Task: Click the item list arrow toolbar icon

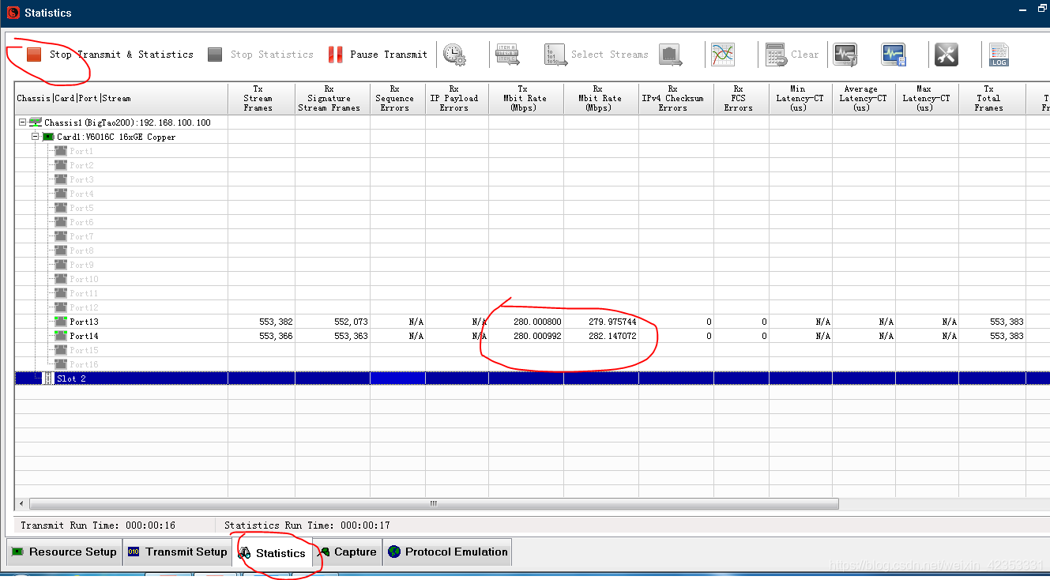Action: (507, 55)
